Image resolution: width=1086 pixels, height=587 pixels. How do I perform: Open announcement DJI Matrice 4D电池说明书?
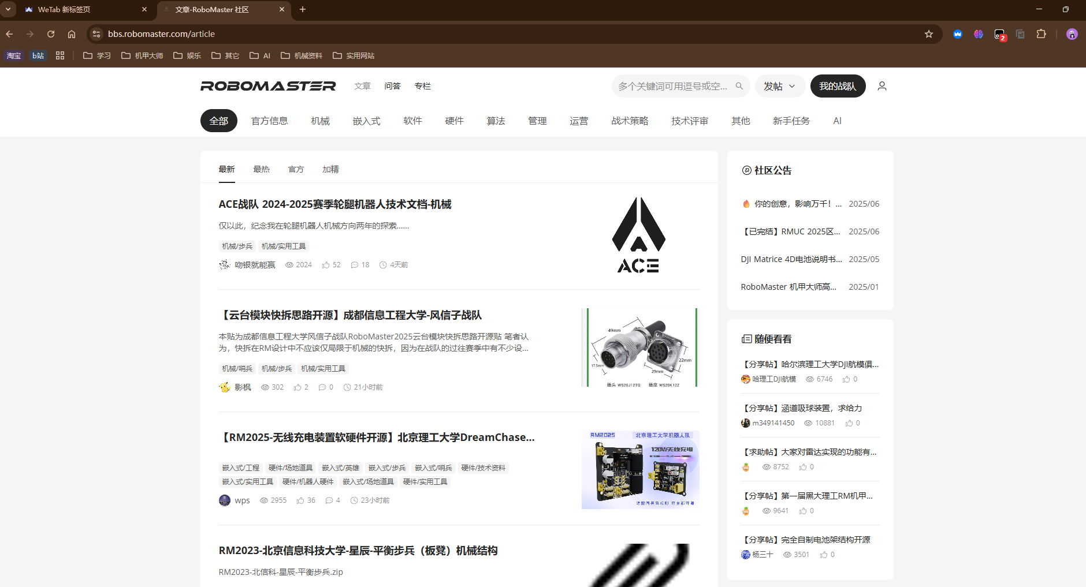click(x=791, y=259)
